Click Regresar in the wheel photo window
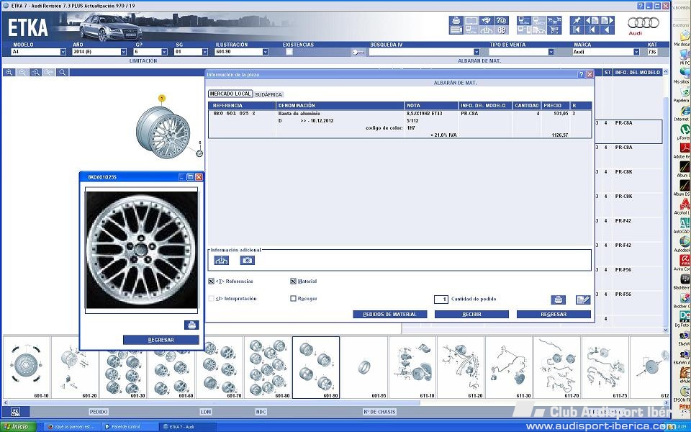The height and width of the screenshot is (432, 691). [x=161, y=340]
